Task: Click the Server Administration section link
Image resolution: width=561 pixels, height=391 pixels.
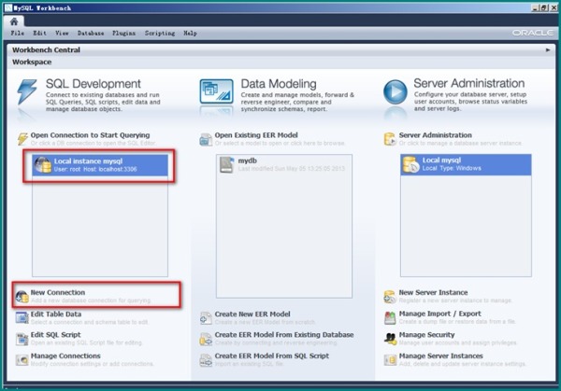Action: tap(436, 135)
